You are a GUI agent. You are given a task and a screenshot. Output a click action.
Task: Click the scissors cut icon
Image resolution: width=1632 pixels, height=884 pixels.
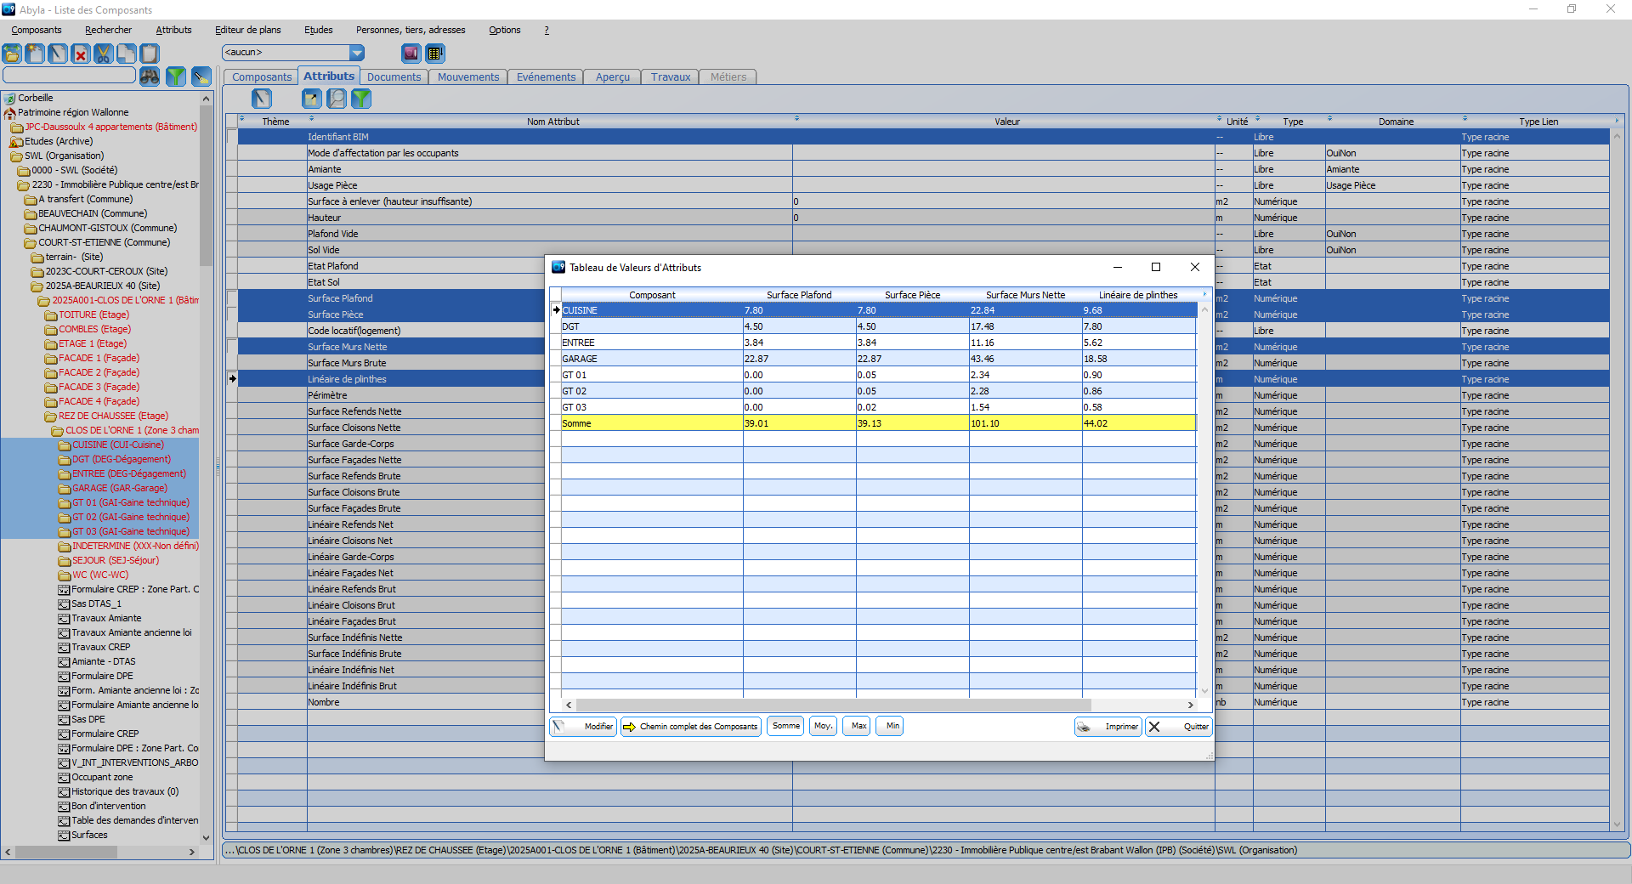pos(104,54)
